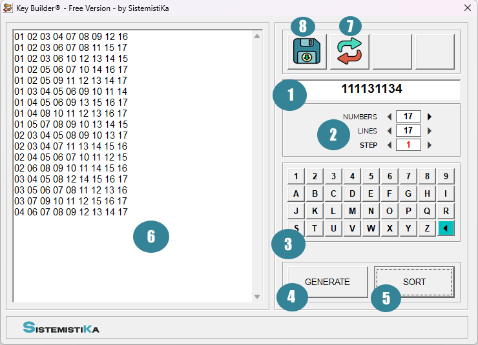
Task: Click the SistemistiKa logo
Action: click(x=61, y=328)
